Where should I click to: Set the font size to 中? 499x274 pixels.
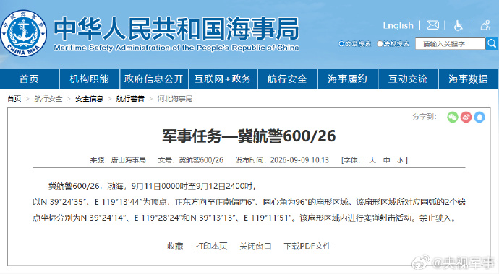click(387, 160)
